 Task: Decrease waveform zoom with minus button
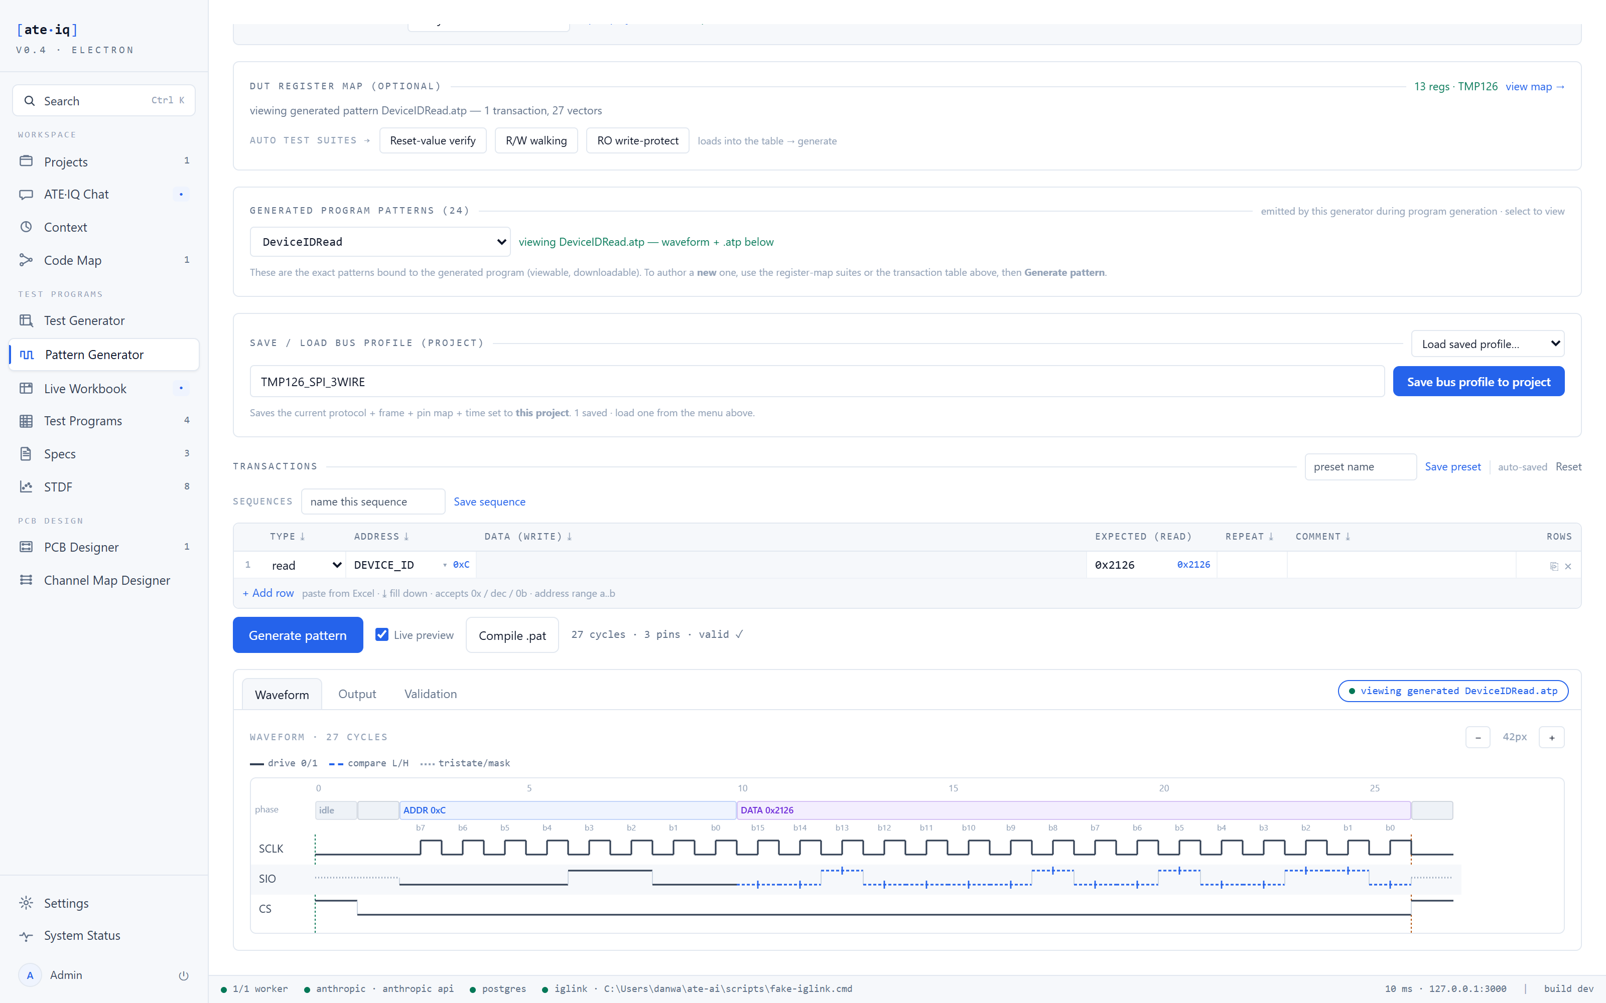[x=1478, y=737]
